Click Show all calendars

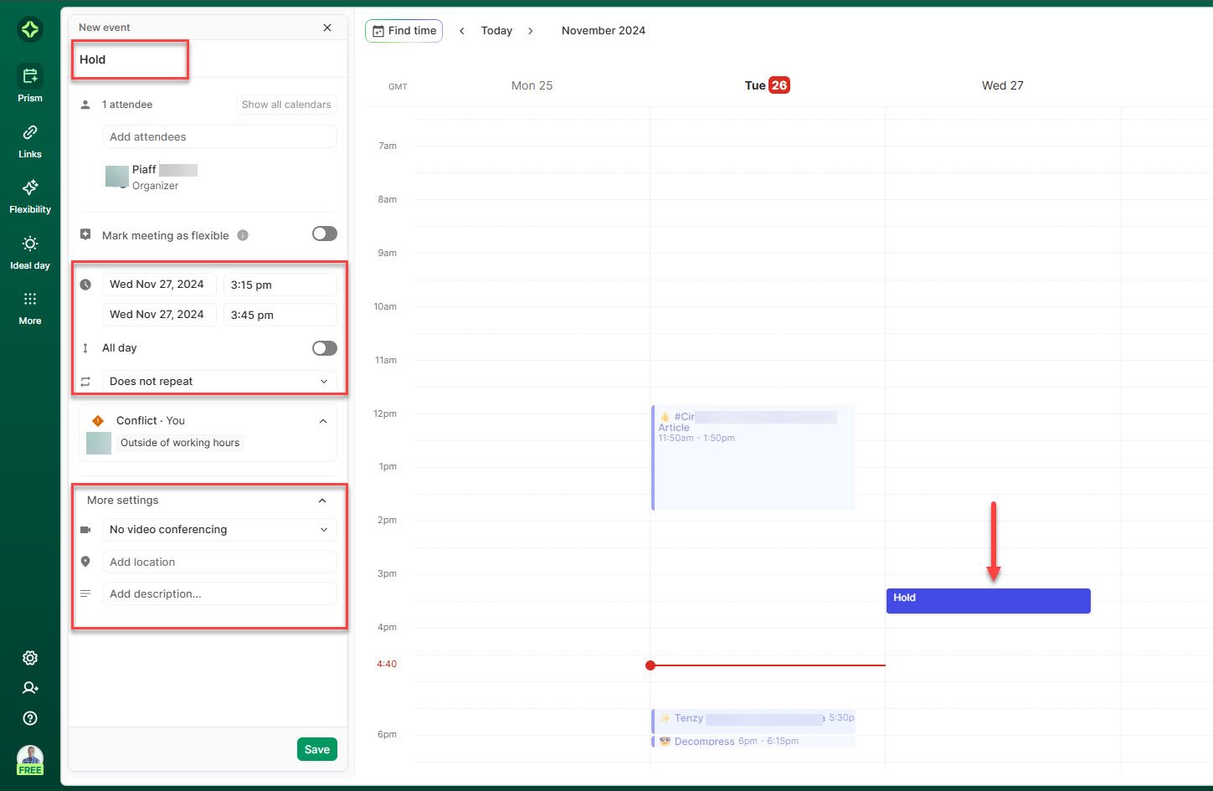[x=285, y=104]
